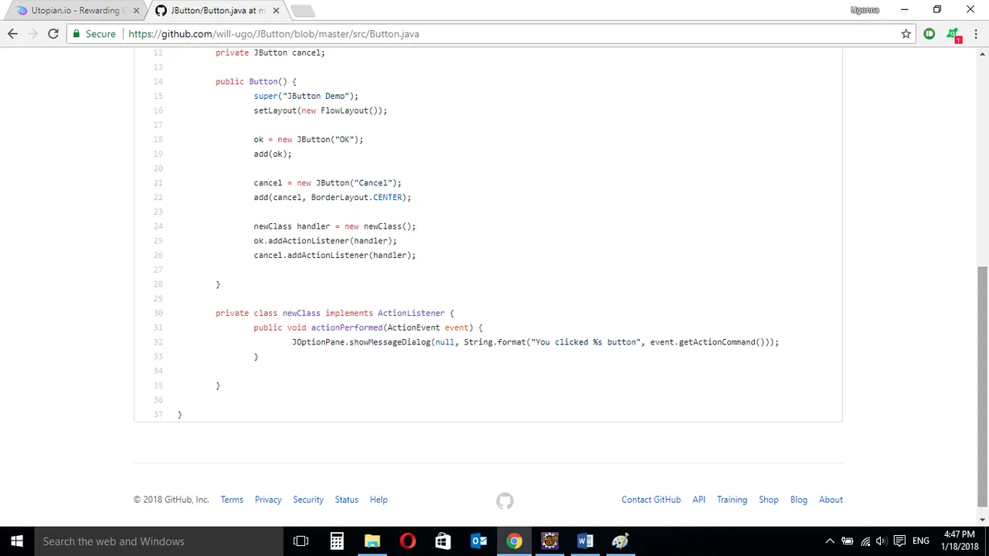Screen dimensions: 989x556
Task: Reload the GitHub page
Action: click(x=53, y=34)
